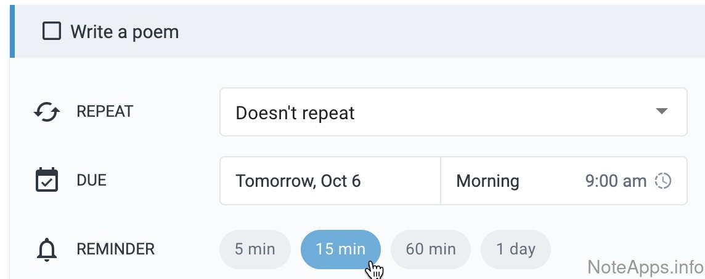Click the DUE label
Viewport: 705px width, 279px height.
coord(91,181)
